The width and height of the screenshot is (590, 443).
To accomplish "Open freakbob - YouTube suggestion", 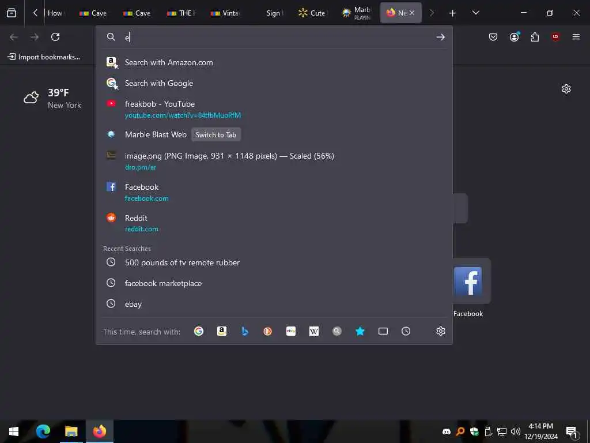I will pos(274,109).
